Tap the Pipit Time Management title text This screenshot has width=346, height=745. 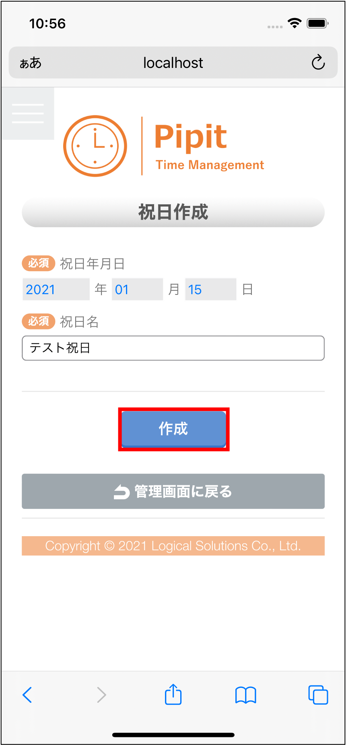coord(209,146)
